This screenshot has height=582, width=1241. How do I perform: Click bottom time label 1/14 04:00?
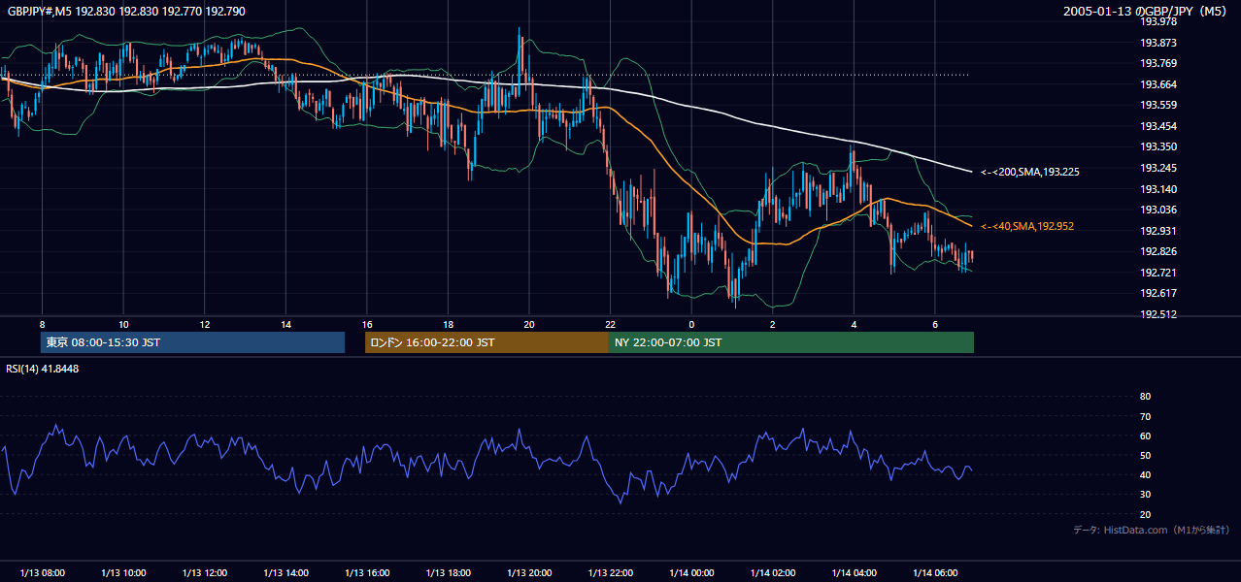click(854, 573)
